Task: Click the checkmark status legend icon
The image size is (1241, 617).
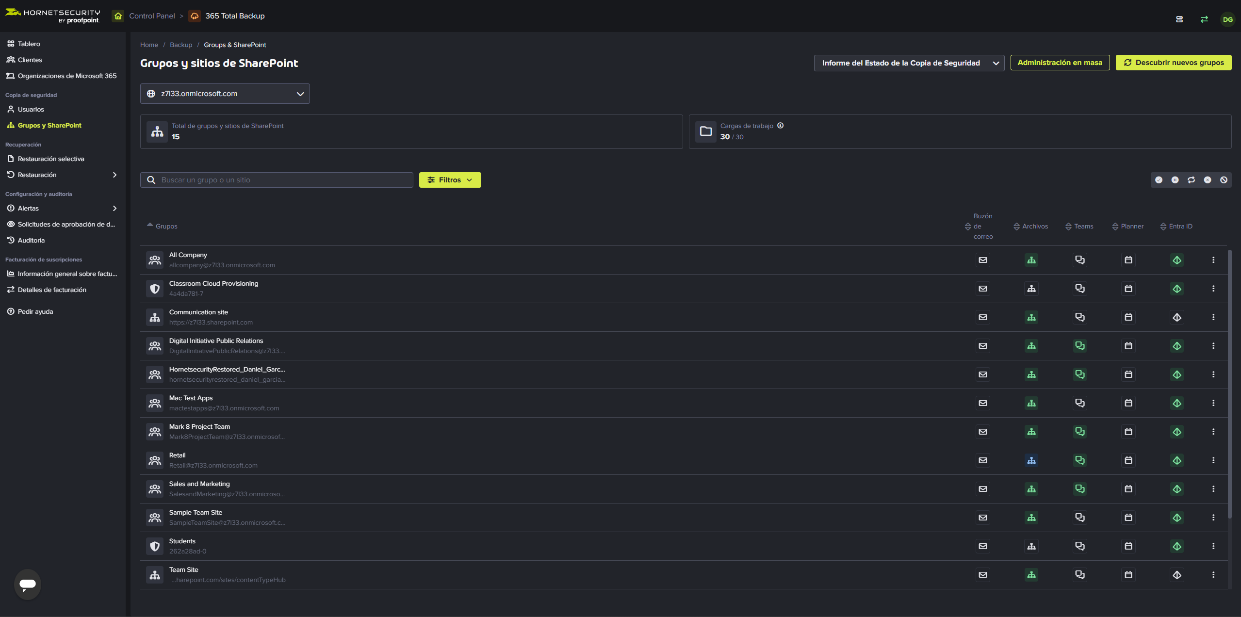Action: click(1159, 180)
